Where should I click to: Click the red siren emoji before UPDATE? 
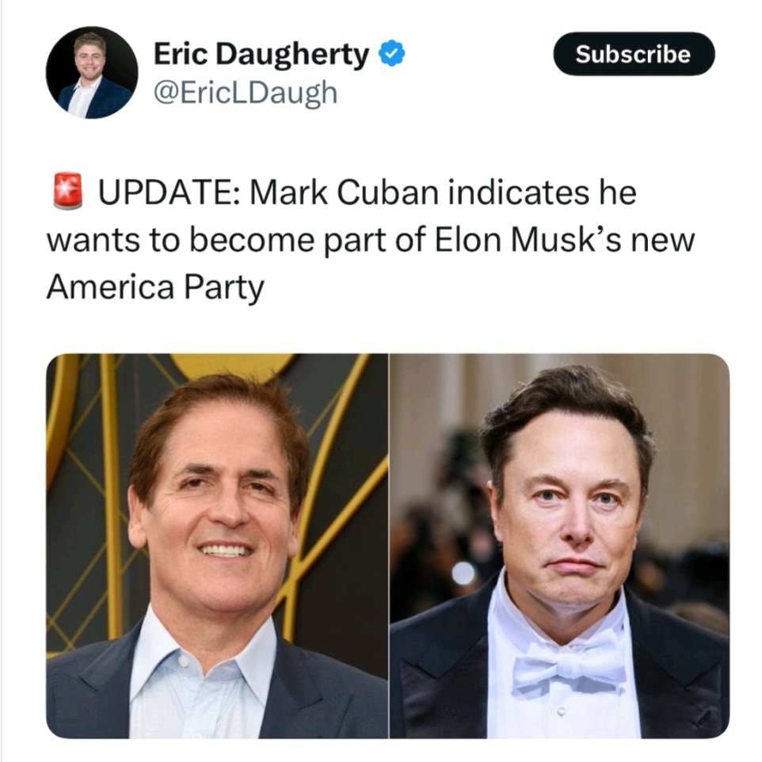pyautogui.click(x=67, y=191)
